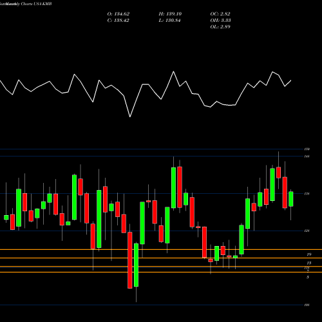Click the 150 price axis label
Screen dimensions: 322x322
[x=307, y=149]
